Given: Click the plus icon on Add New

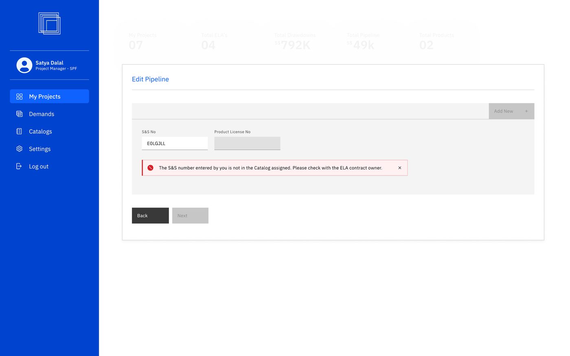Looking at the screenshot, I should pos(526,111).
